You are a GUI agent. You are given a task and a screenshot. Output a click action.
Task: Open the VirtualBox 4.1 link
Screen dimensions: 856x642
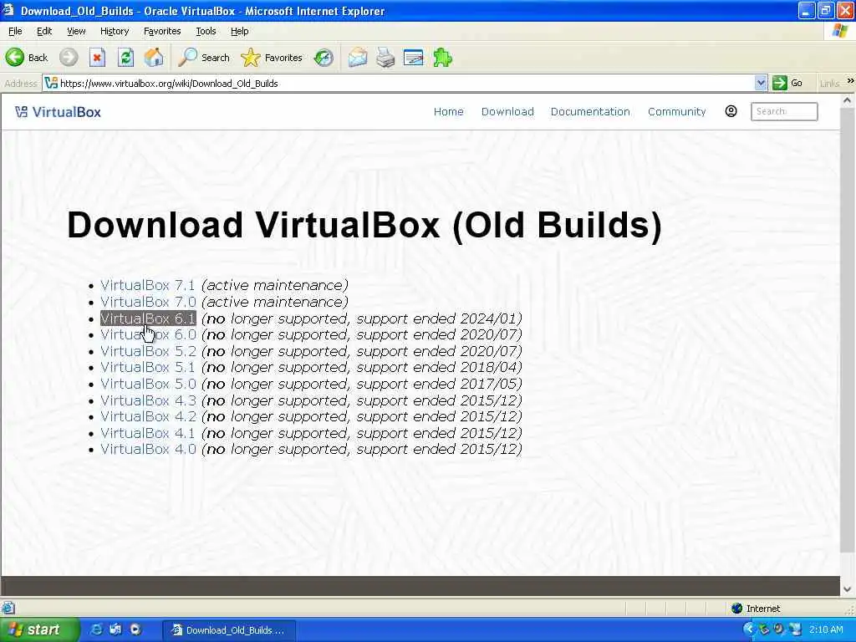point(147,433)
